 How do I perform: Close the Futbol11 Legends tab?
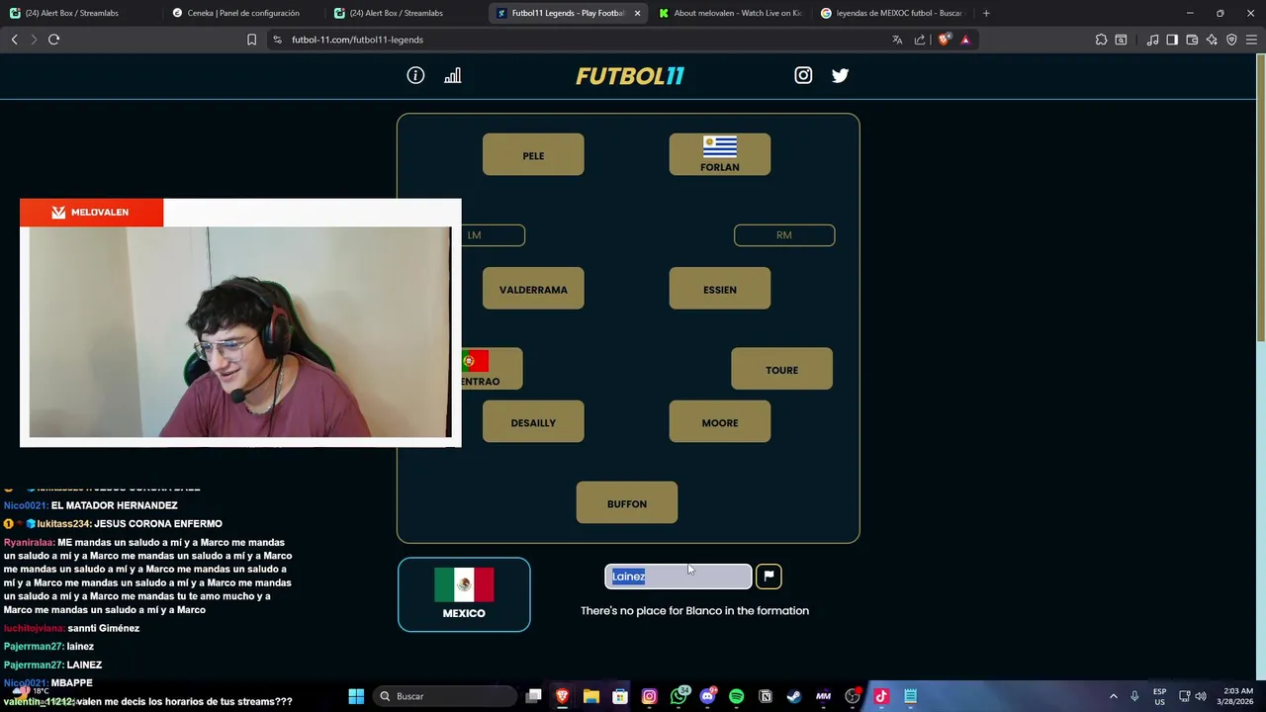pyautogui.click(x=637, y=13)
